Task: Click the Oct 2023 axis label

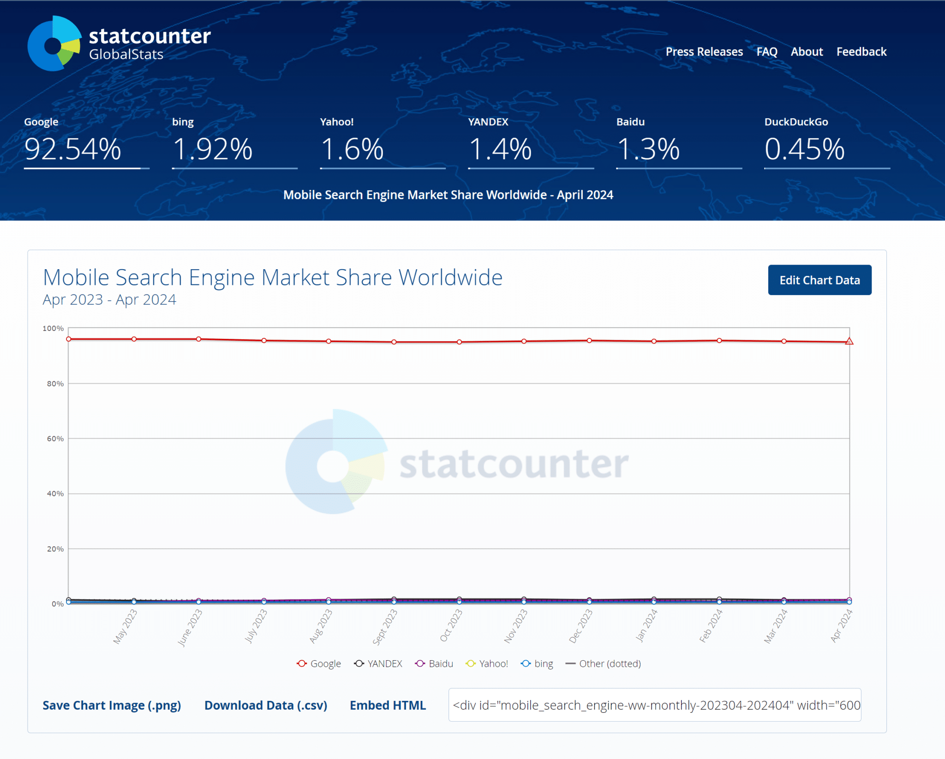Action: pyautogui.click(x=451, y=626)
